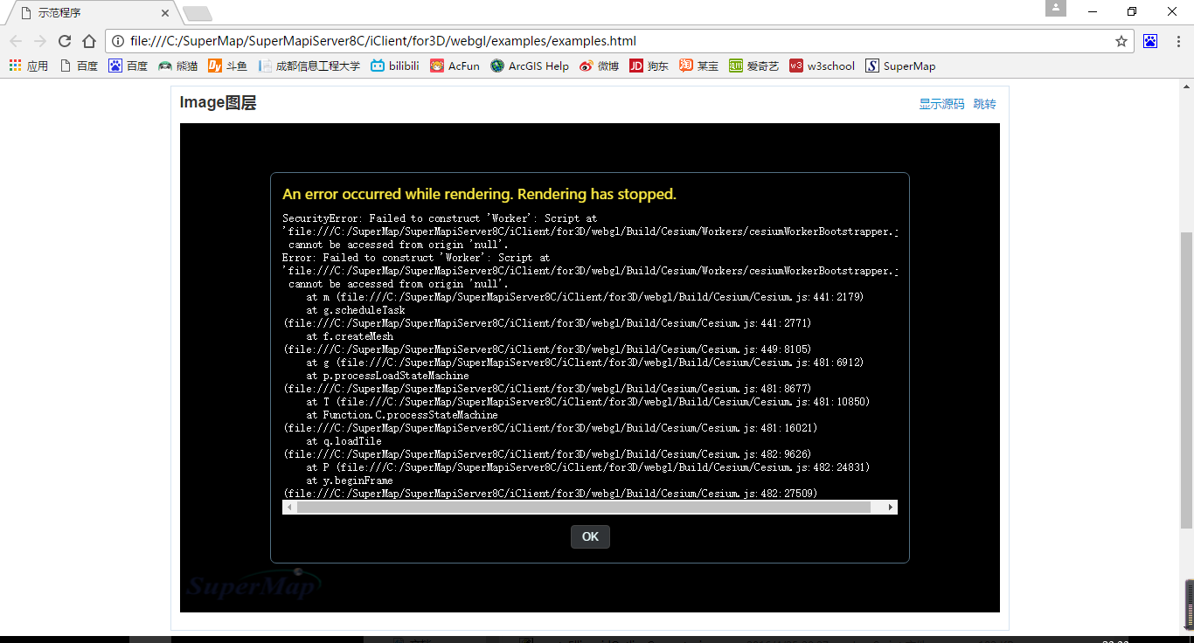Open the w3school bookmark
This screenshot has height=643, width=1194.
822,66
